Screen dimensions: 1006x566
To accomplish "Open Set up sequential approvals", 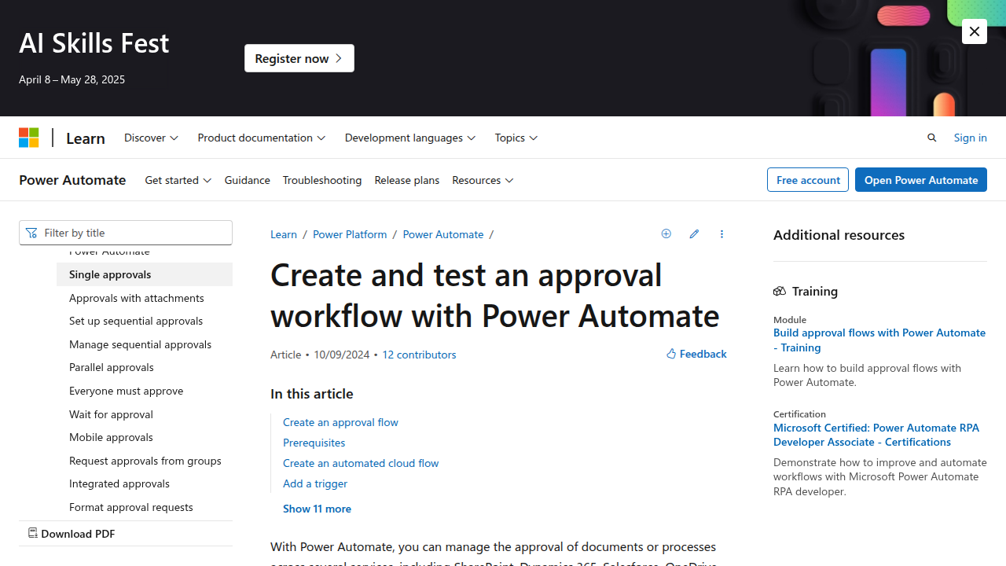I will pyautogui.click(x=145, y=321).
